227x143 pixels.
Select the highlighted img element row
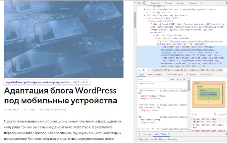[182, 57]
